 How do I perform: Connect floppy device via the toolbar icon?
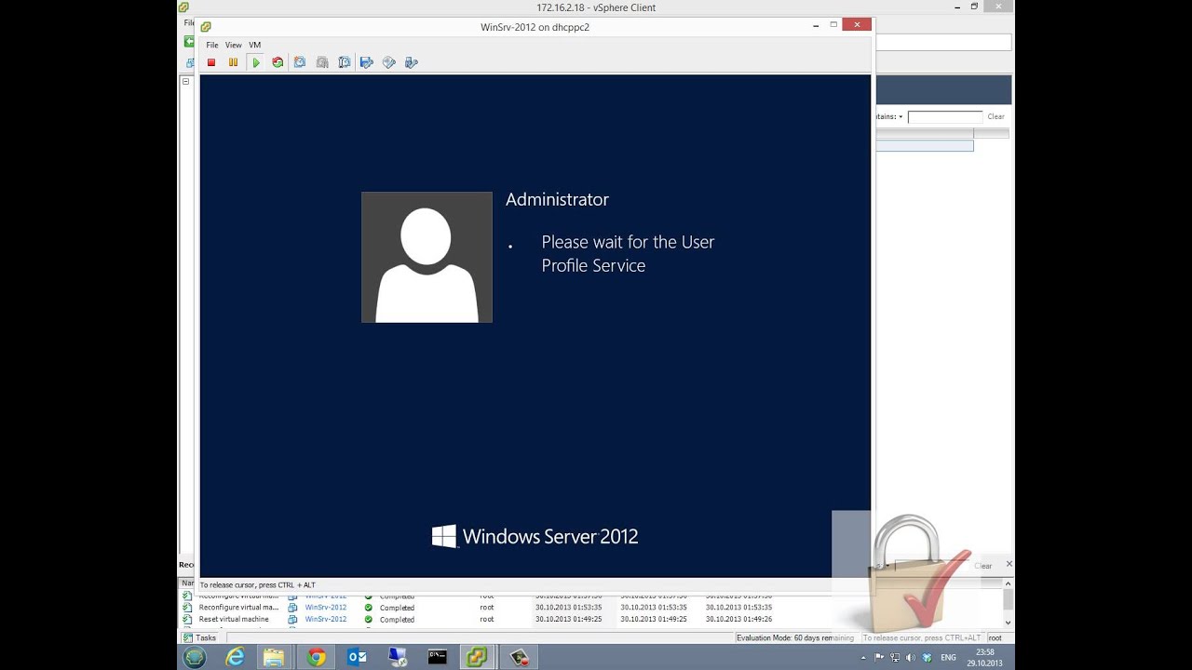coord(367,62)
